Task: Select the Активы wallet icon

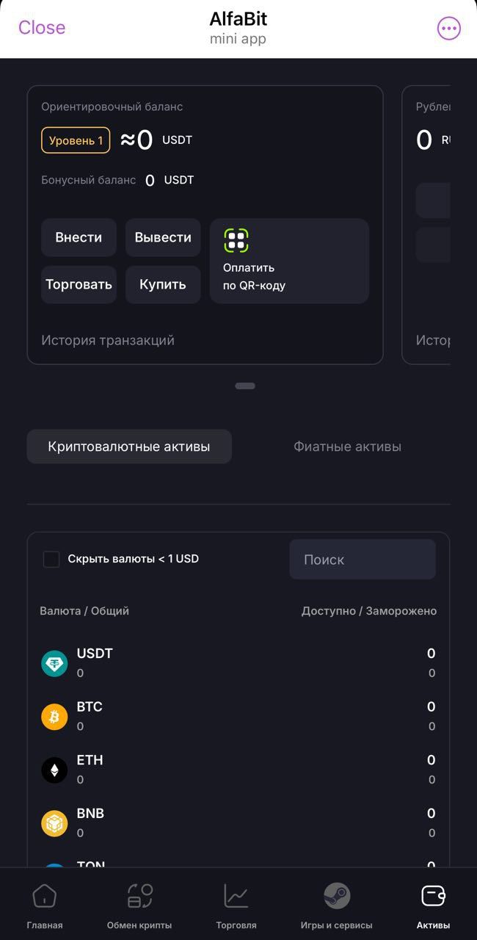Action: pos(432,896)
